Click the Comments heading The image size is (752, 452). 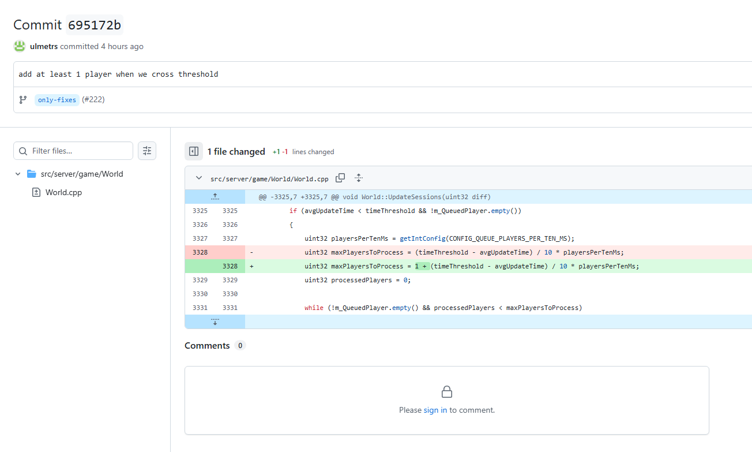[x=207, y=345]
